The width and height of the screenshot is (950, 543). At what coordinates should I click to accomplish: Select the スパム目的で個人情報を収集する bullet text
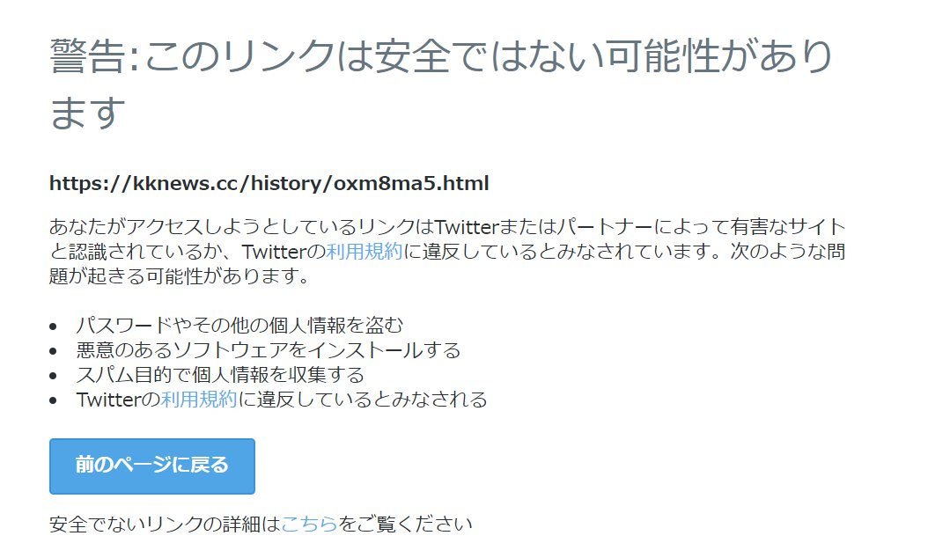point(220,375)
